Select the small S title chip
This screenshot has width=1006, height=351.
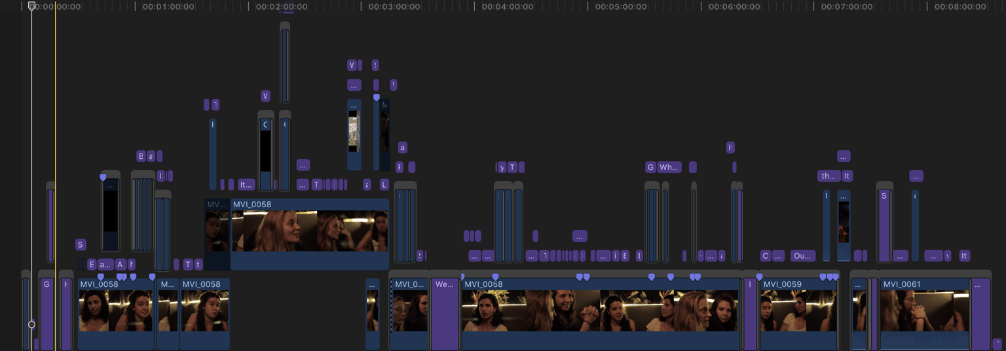click(x=81, y=245)
